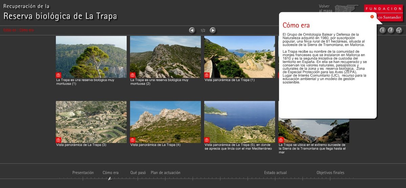This screenshot has width=406, height=188.
Task: Click camera icon on 'Vista panorámica (3)' photo
Action: coord(59,140)
